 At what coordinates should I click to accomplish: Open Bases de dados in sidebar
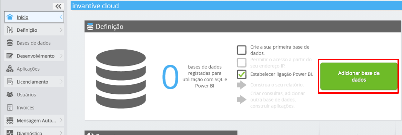[x=34, y=43]
